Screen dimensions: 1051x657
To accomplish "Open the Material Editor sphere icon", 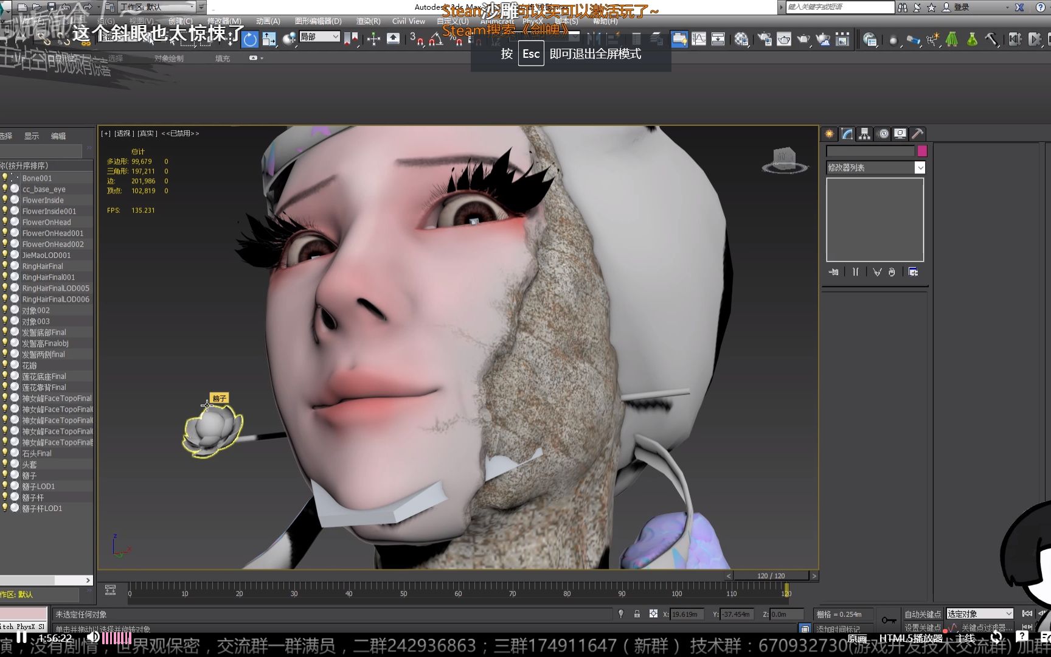I will [741, 40].
